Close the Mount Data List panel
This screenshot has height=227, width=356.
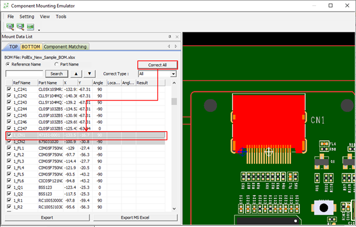[x=177, y=37]
